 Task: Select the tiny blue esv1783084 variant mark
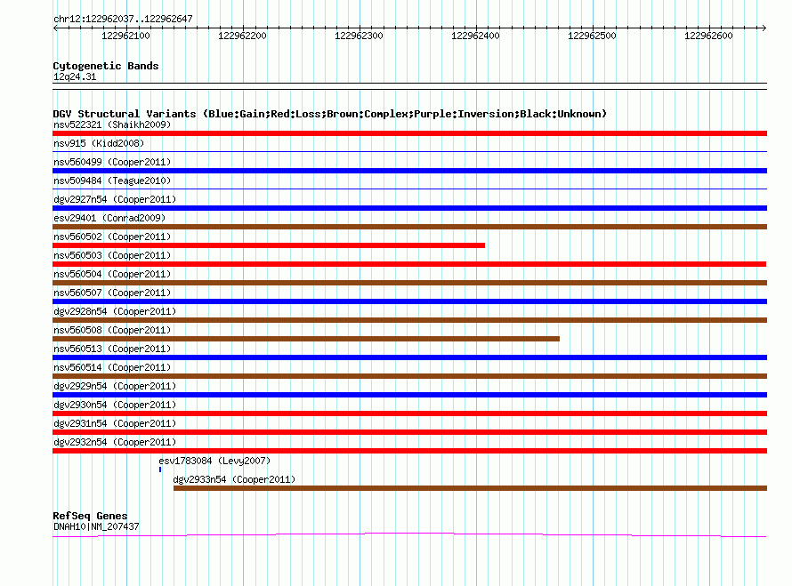[x=160, y=470]
